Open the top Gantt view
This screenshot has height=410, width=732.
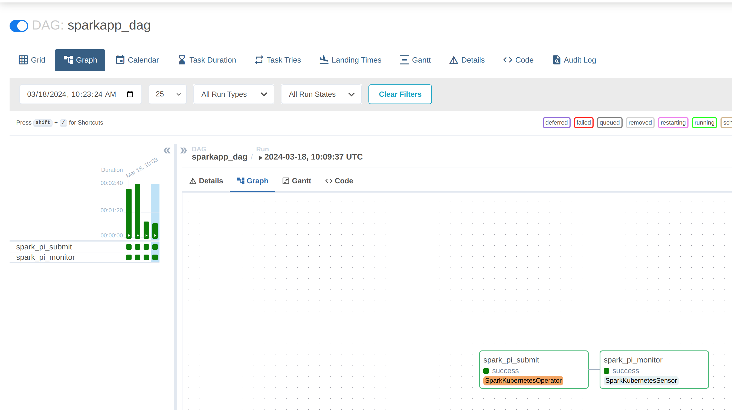pyautogui.click(x=415, y=60)
